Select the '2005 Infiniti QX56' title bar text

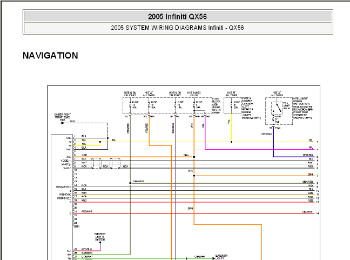click(x=178, y=17)
